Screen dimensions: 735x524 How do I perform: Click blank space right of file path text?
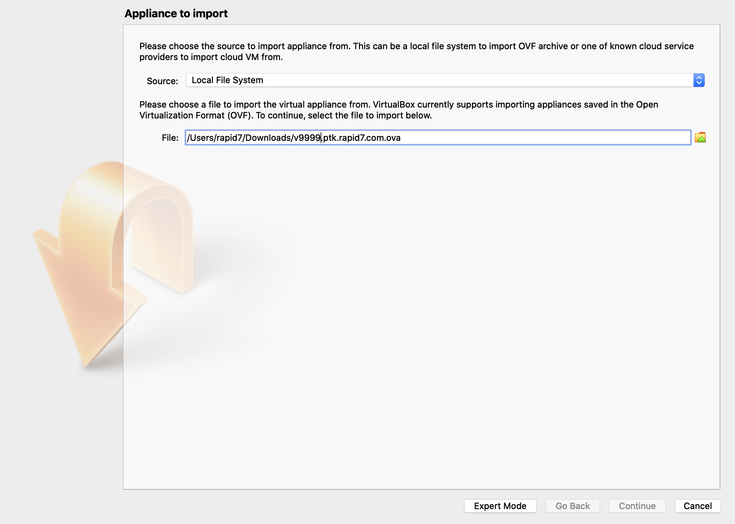click(544, 138)
